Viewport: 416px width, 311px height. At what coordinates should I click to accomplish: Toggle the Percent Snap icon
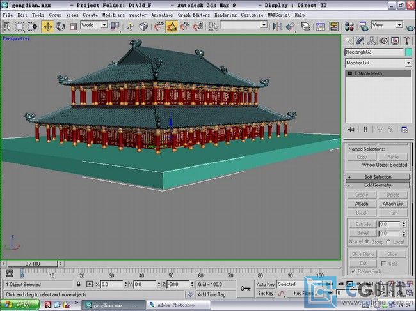point(185,26)
